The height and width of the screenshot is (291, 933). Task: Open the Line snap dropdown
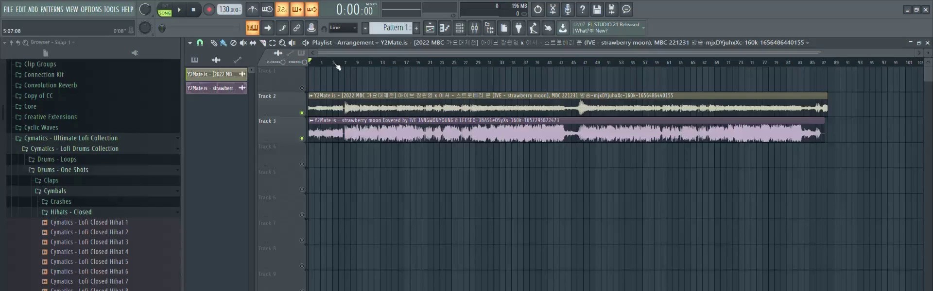click(343, 28)
